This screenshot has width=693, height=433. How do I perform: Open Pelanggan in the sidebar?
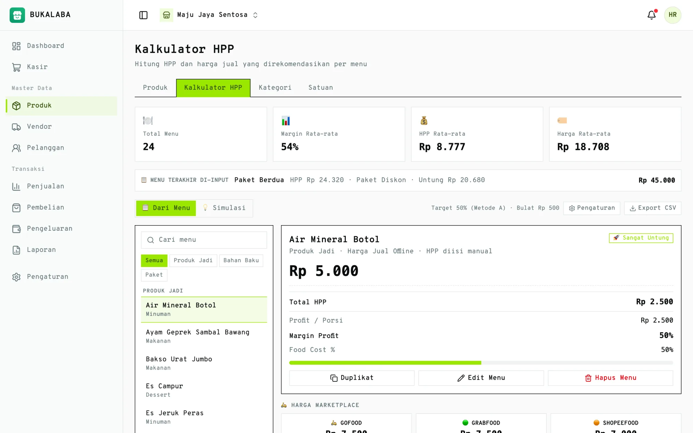pos(61,148)
